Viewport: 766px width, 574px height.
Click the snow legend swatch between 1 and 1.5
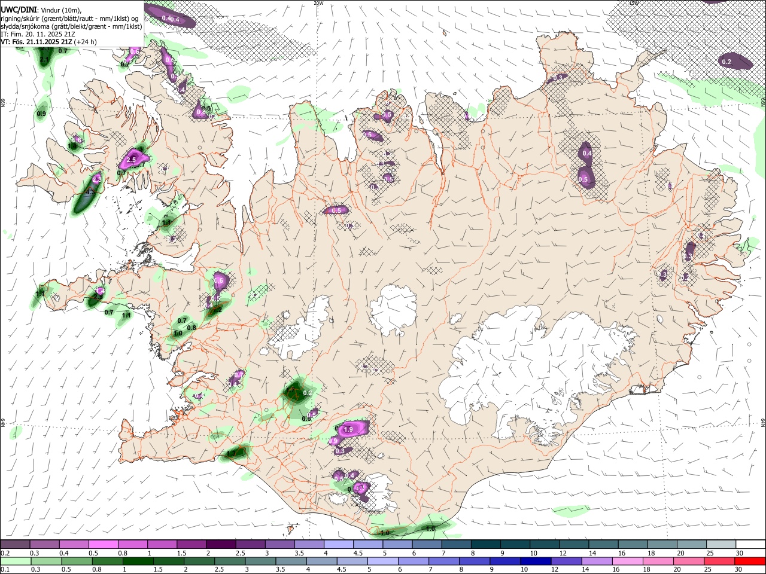click(x=162, y=544)
